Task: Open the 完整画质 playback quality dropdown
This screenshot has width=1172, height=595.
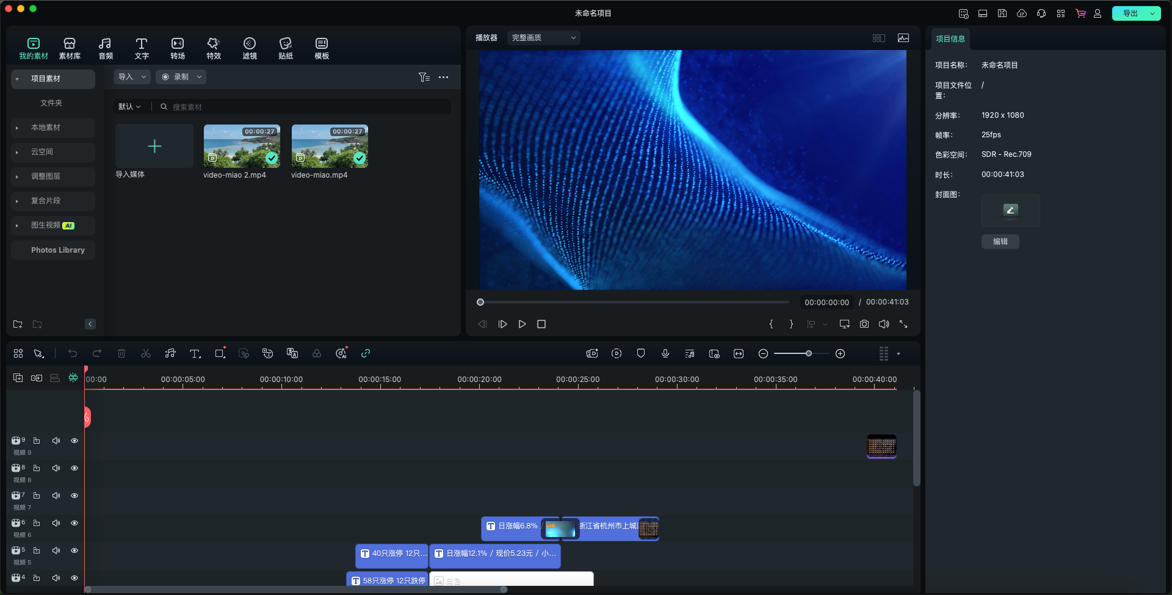Action: coord(543,38)
